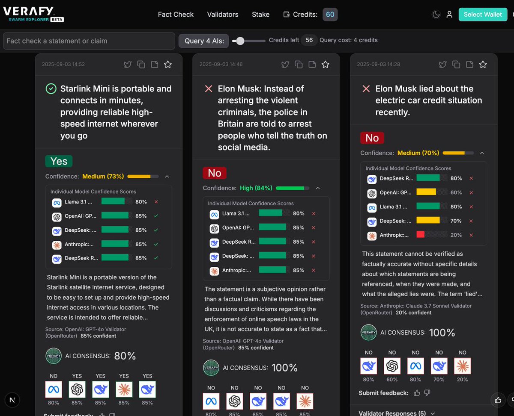This screenshot has width=514, height=416.
Task: Toggle dark mode moon icon
Action: coord(436,15)
